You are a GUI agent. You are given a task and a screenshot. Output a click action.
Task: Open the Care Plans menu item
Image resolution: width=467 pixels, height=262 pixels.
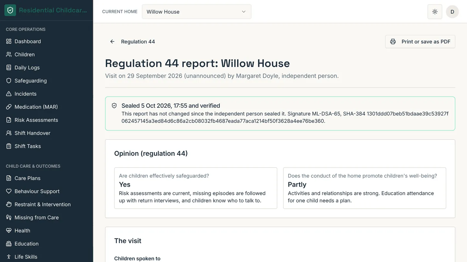[46, 178]
